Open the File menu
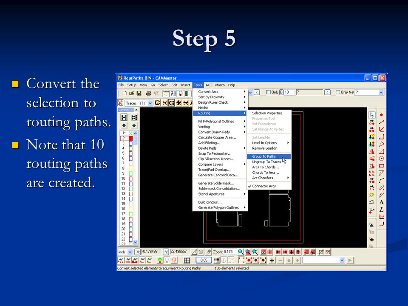The height and width of the screenshot is (306, 408). 121,85
